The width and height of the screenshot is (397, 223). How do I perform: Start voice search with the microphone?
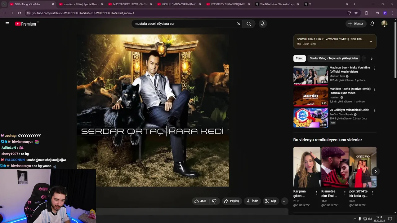coord(263,24)
